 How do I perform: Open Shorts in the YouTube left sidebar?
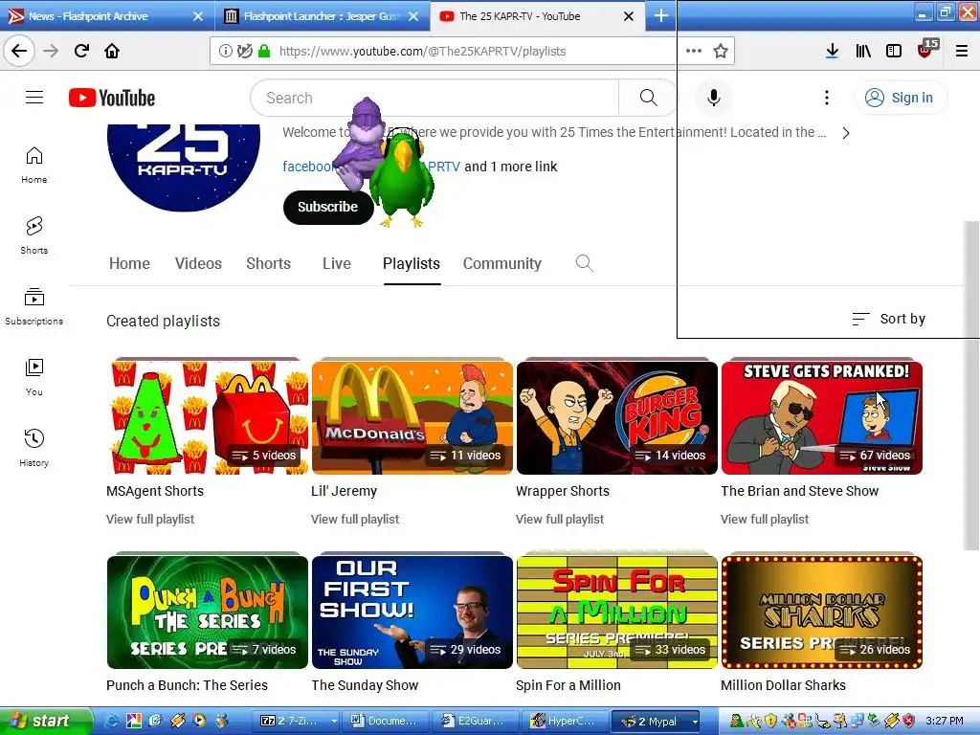pos(33,235)
